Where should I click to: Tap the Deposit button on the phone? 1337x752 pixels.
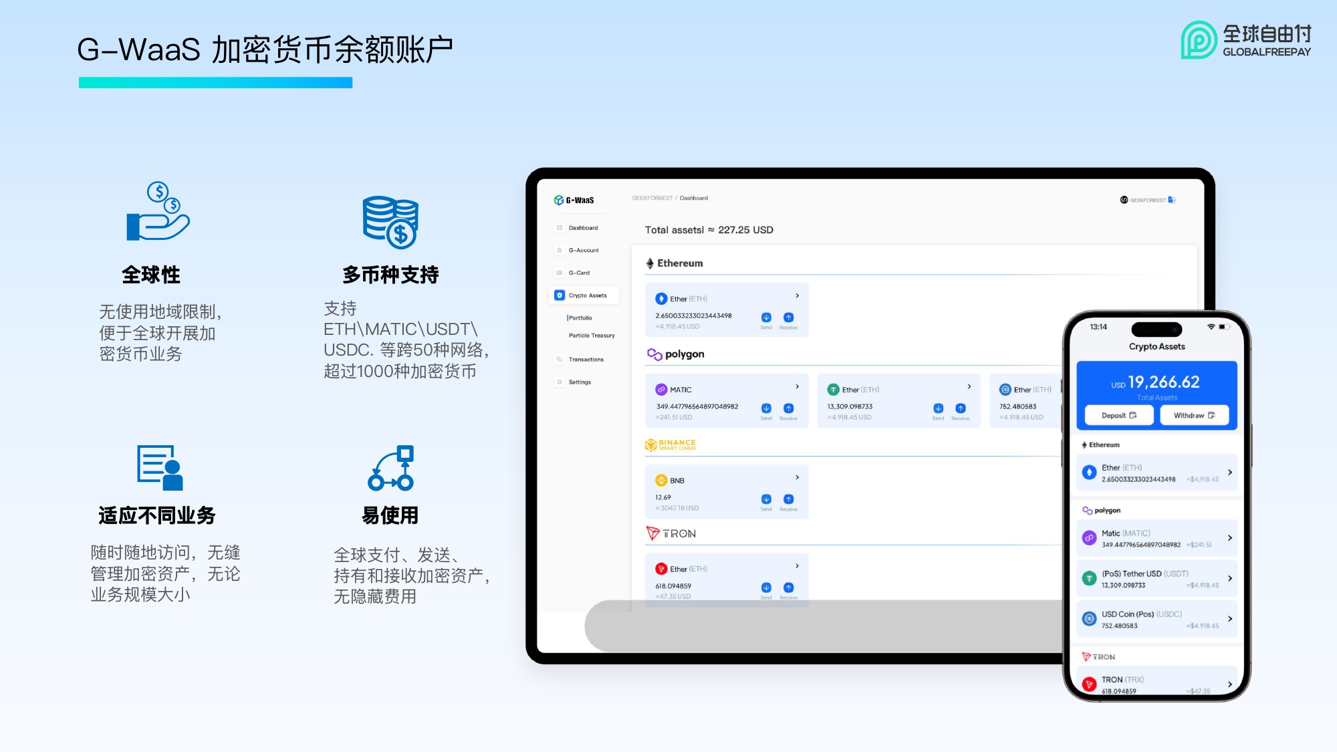[x=1118, y=415]
